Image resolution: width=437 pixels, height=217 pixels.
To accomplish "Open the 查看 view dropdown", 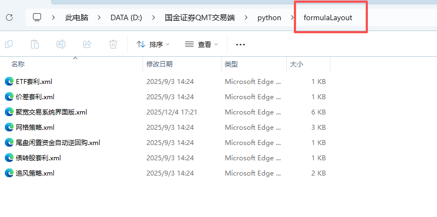I will pos(201,44).
